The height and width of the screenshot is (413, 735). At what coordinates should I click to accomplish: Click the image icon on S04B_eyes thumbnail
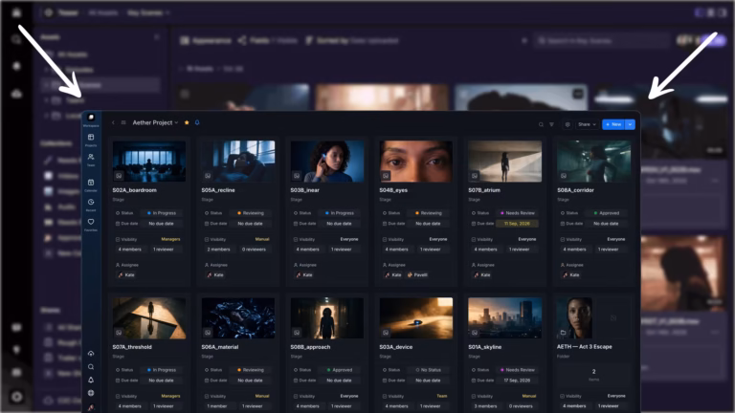(386, 176)
